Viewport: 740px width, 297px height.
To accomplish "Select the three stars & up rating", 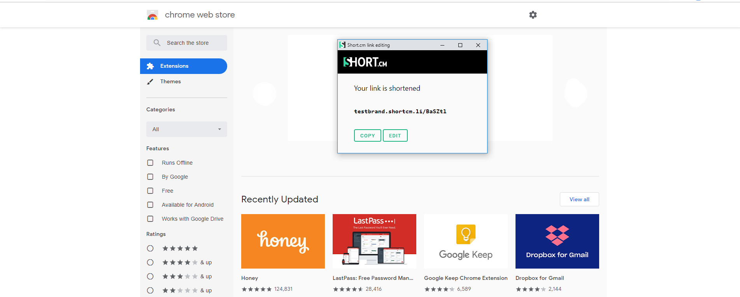I will click(x=150, y=276).
